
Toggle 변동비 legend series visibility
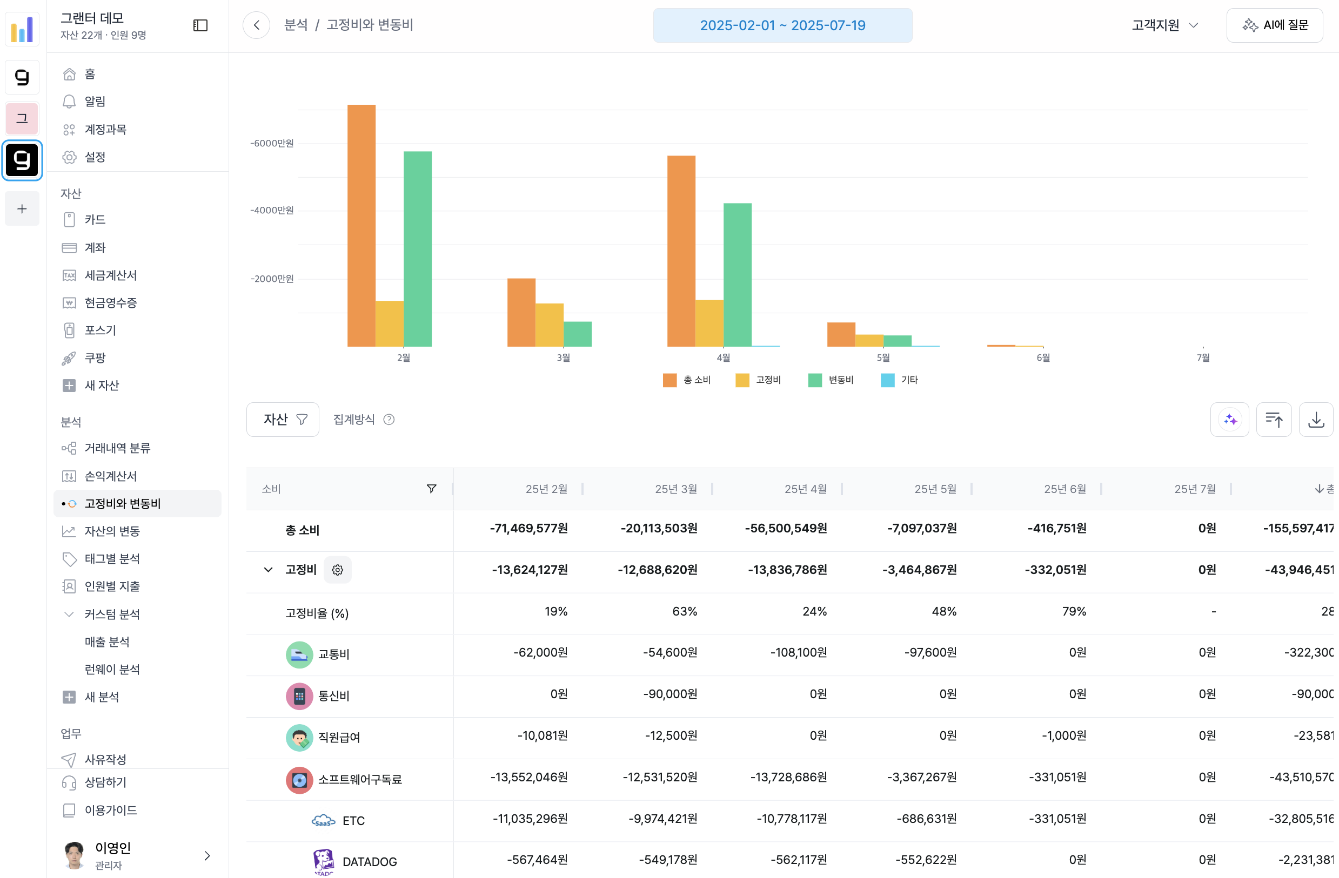(x=831, y=380)
